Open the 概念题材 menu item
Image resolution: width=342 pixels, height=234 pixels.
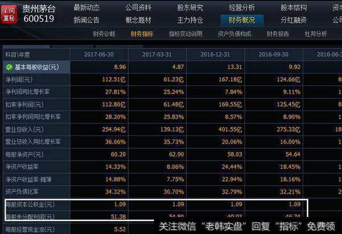click(139, 20)
